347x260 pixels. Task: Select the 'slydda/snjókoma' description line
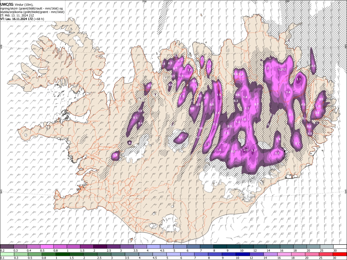[32, 12]
